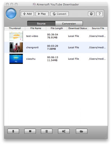Sort by File Name column header
The height and width of the screenshot is (145, 112).
coord(36,28)
